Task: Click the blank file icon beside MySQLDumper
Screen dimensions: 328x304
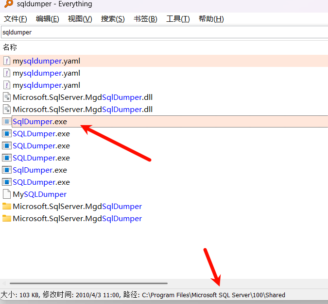Action: click(x=7, y=194)
